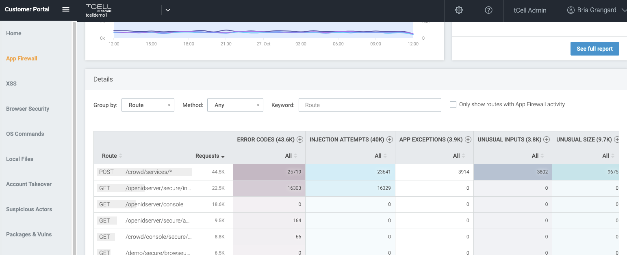The height and width of the screenshot is (255, 627).
Task: Navigate to XSS in sidebar
Action: click(11, 84)
